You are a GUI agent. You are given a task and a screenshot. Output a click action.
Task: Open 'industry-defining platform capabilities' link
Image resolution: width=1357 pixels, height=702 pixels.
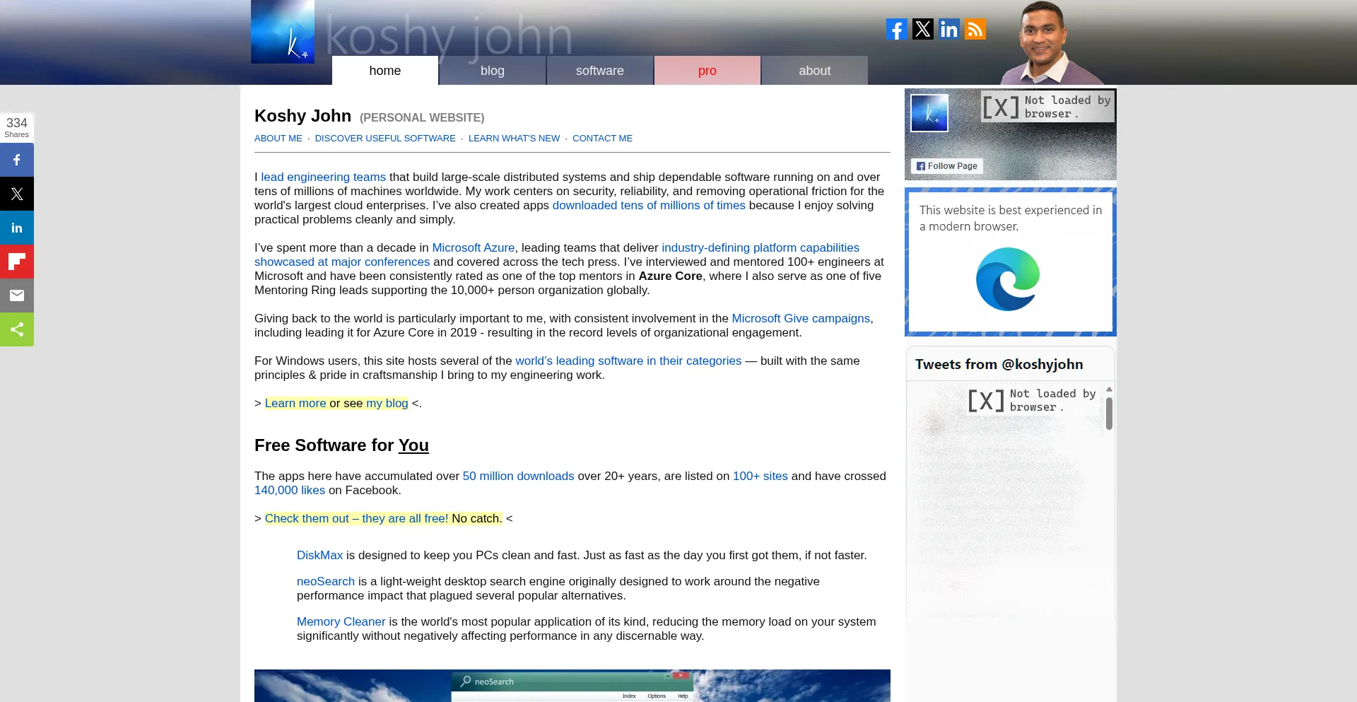[760, 248]
